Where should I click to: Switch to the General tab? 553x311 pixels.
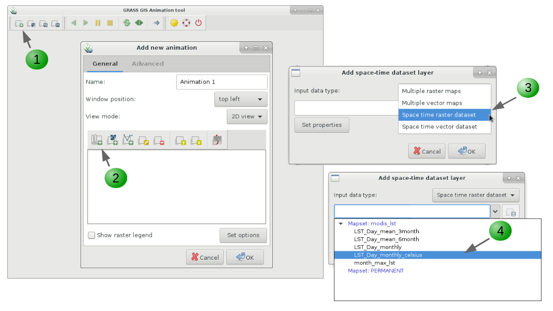tap(105, 64)
